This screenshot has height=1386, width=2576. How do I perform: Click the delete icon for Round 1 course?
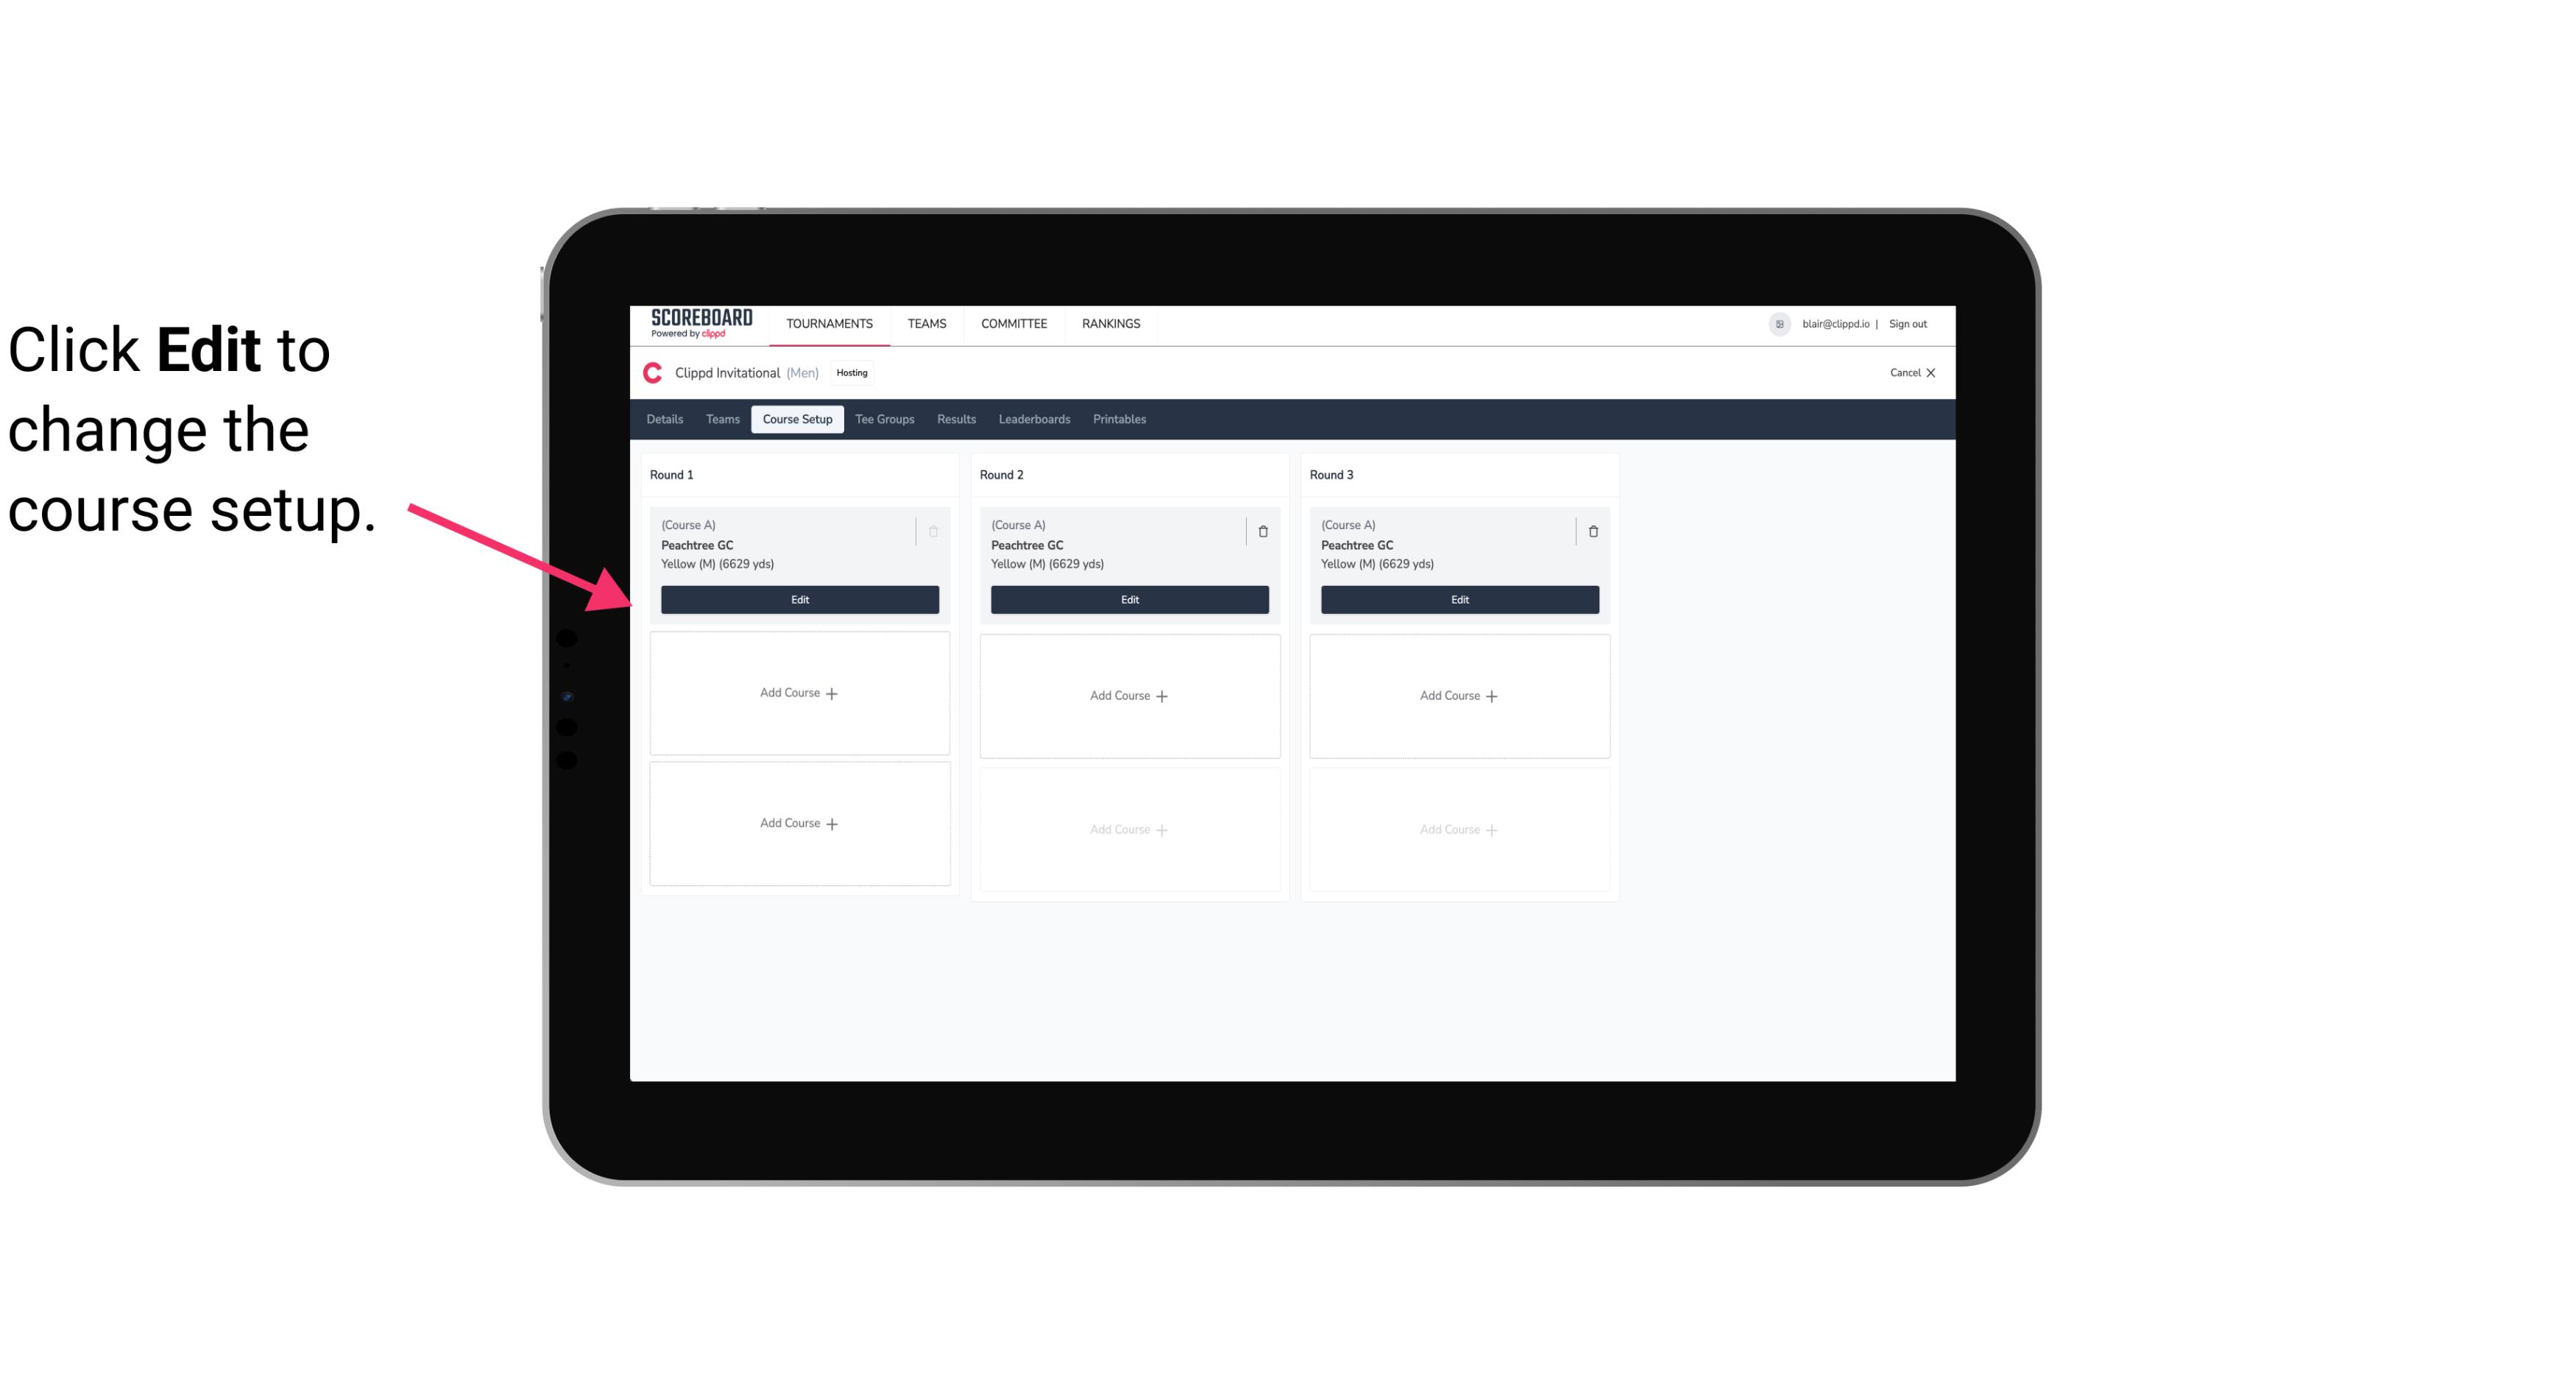point(933,531)
